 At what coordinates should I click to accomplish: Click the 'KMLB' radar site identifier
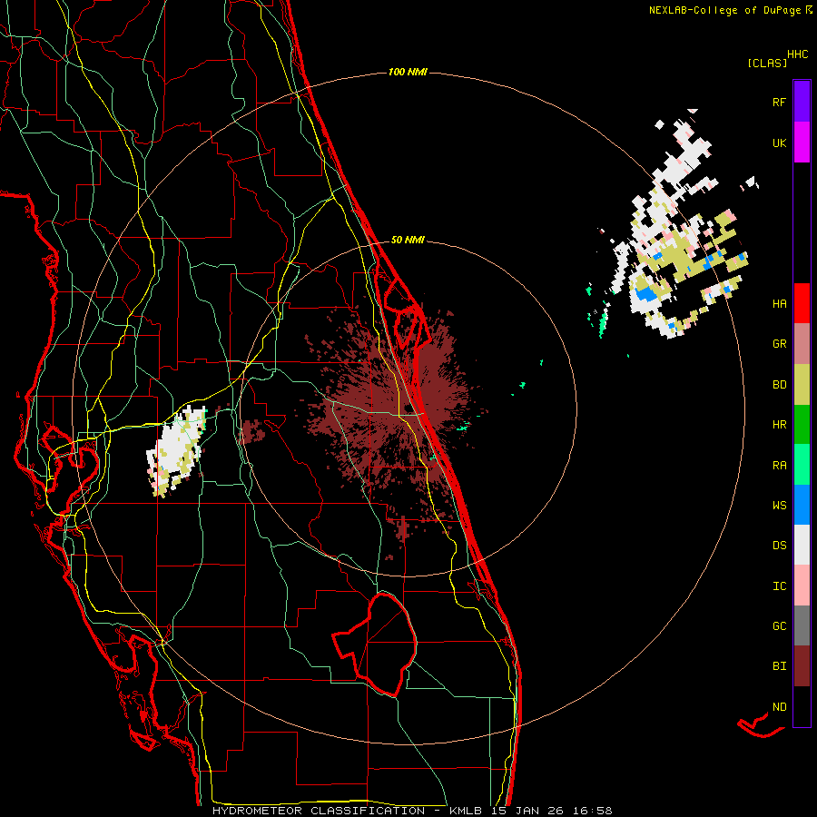tap(466, 811)
